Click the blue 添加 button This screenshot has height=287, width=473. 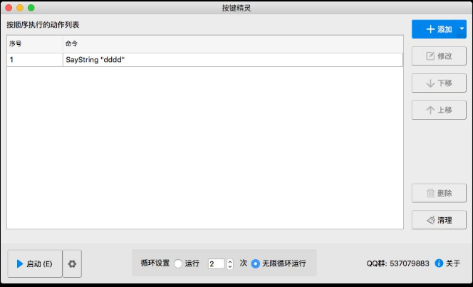[435, 29]
